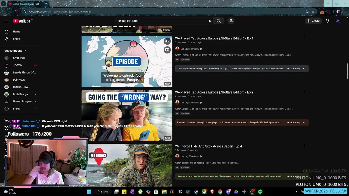This screenshot has height=196, width=349.
Task: Click the page vertical scrollbar thumb
Action: point(347,72)
